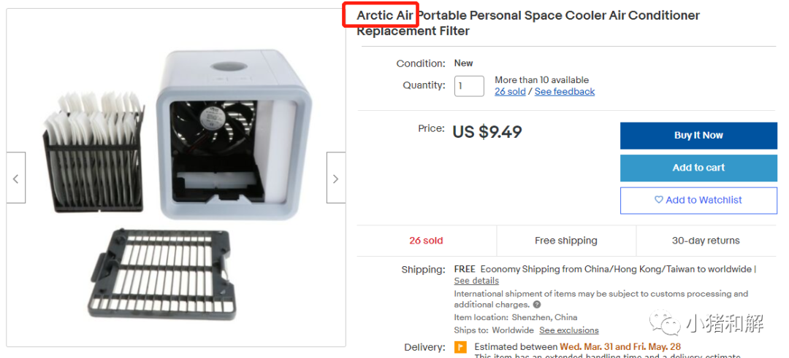Viewport: 789px width, 358px height.
Task: Click the US $9.49 price text
Action: tap(487, 132)
